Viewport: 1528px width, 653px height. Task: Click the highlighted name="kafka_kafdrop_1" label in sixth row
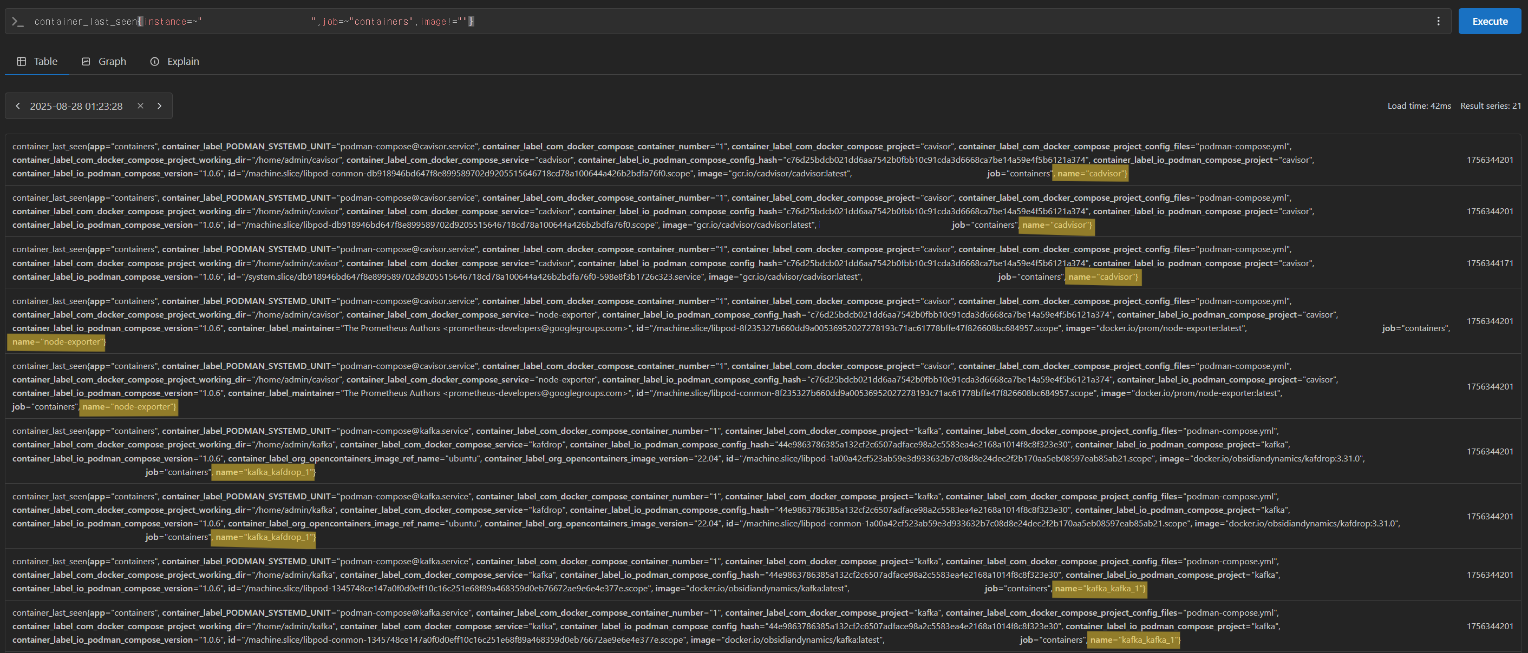pyautogui.click(x=264, y=472)
